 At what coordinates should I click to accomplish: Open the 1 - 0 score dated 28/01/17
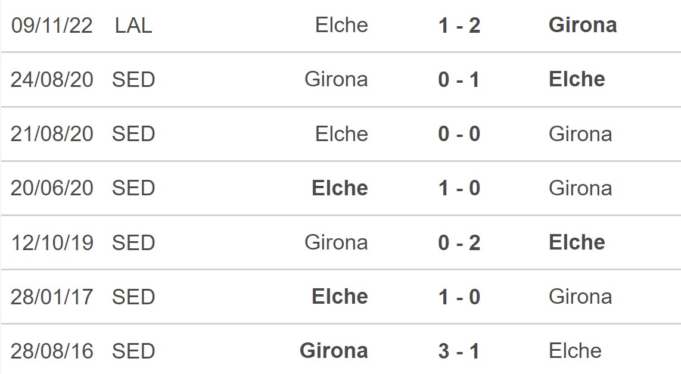[x=459, y=297]
